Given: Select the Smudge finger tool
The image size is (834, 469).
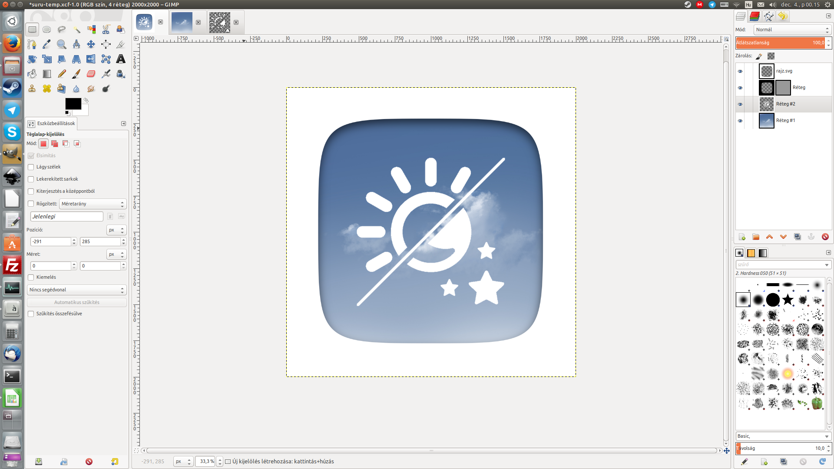Looking at the screenshot, I should coord(91,89).
